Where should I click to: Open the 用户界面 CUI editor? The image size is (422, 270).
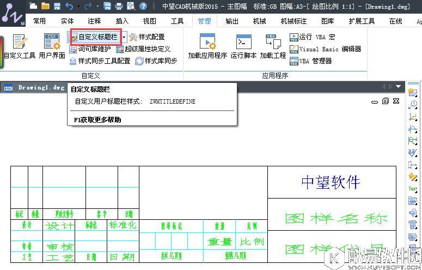click(x=52, y=46)
